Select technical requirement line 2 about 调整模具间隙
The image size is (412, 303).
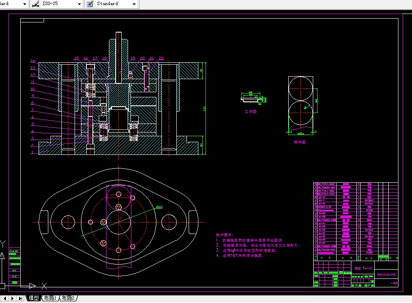[258, 245]
